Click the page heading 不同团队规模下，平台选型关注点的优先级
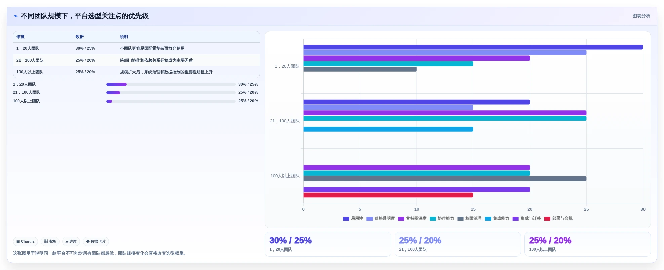Screen dimensions: 664x270 coord(85,16)
